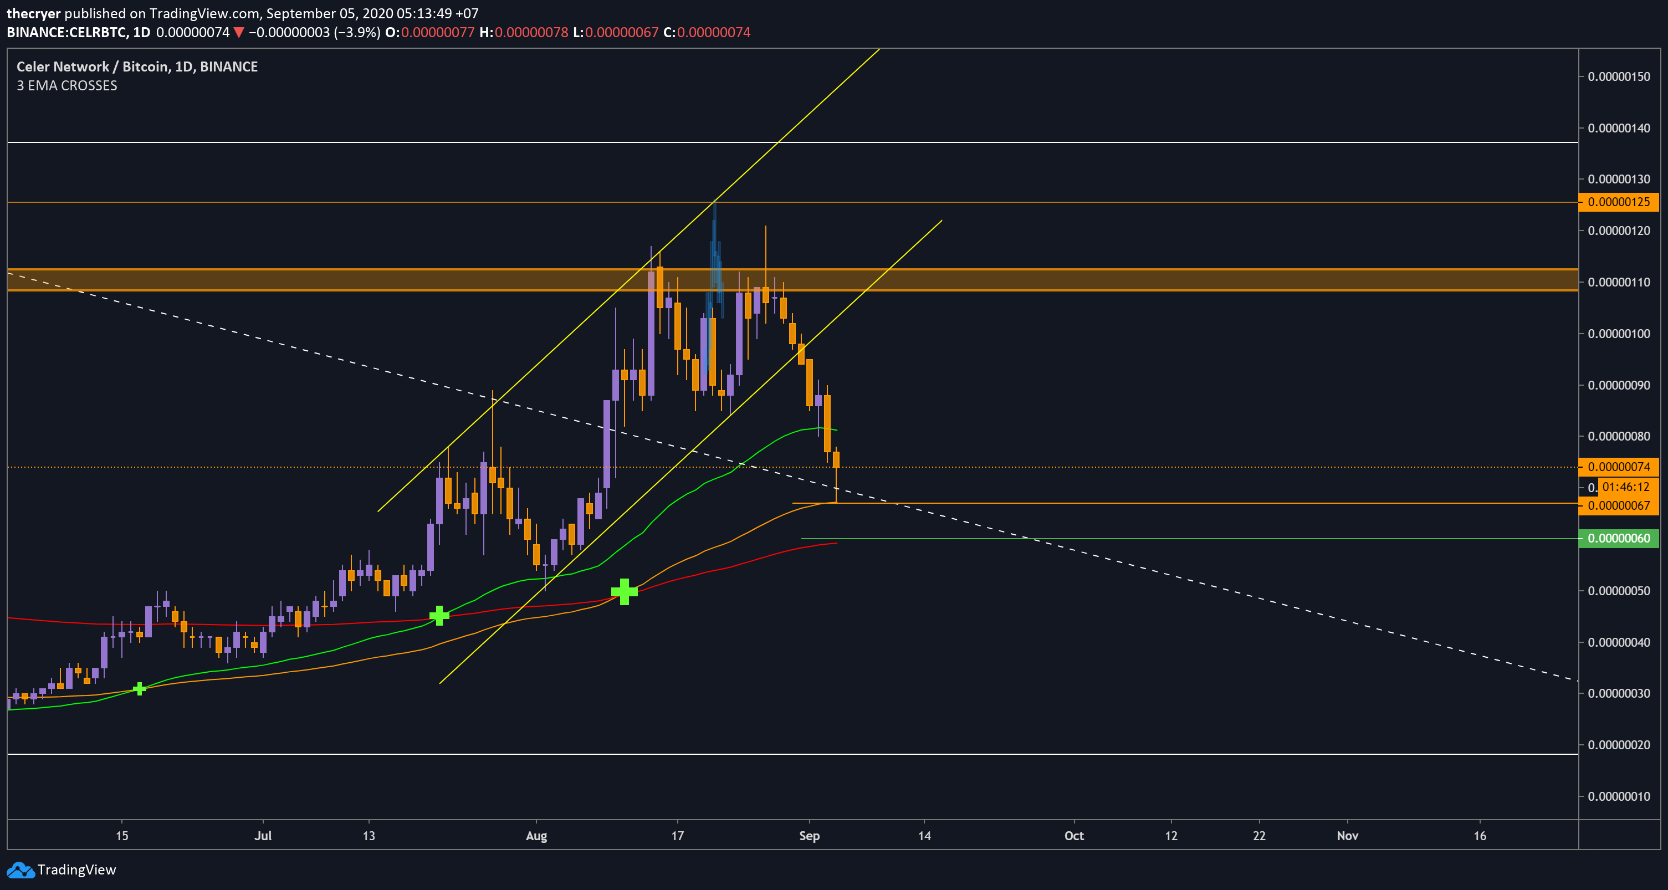Click the 0.00000050 price axis tick
The height and width of the screenshot is (890, 1668).
click(x=1619, y=591)
